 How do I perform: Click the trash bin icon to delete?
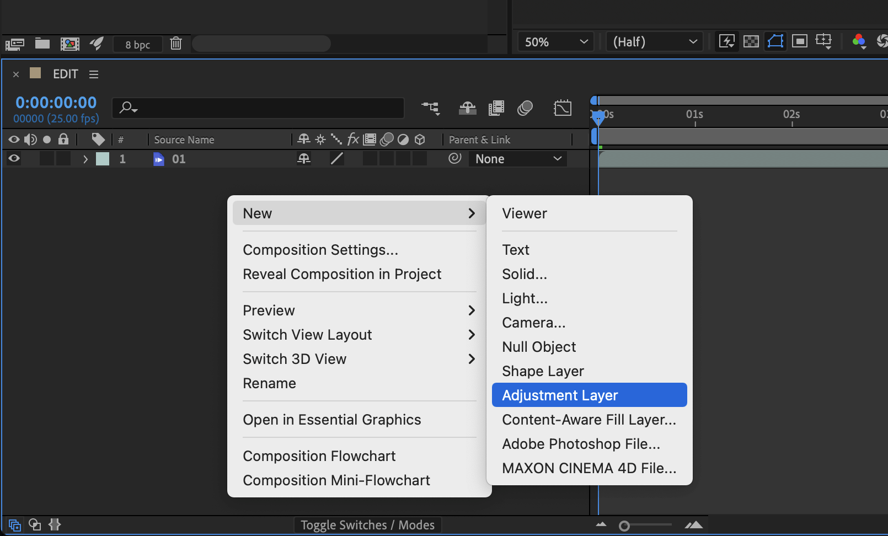click(175, 44)
